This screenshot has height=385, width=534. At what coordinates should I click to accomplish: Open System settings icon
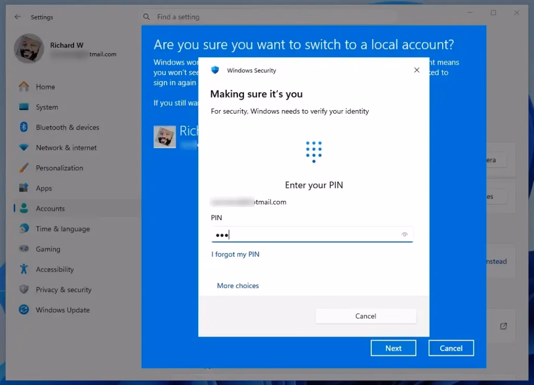click(x=23, y=107)
